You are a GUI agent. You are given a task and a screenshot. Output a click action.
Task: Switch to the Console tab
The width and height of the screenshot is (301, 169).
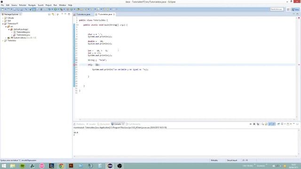coord(118,124)
